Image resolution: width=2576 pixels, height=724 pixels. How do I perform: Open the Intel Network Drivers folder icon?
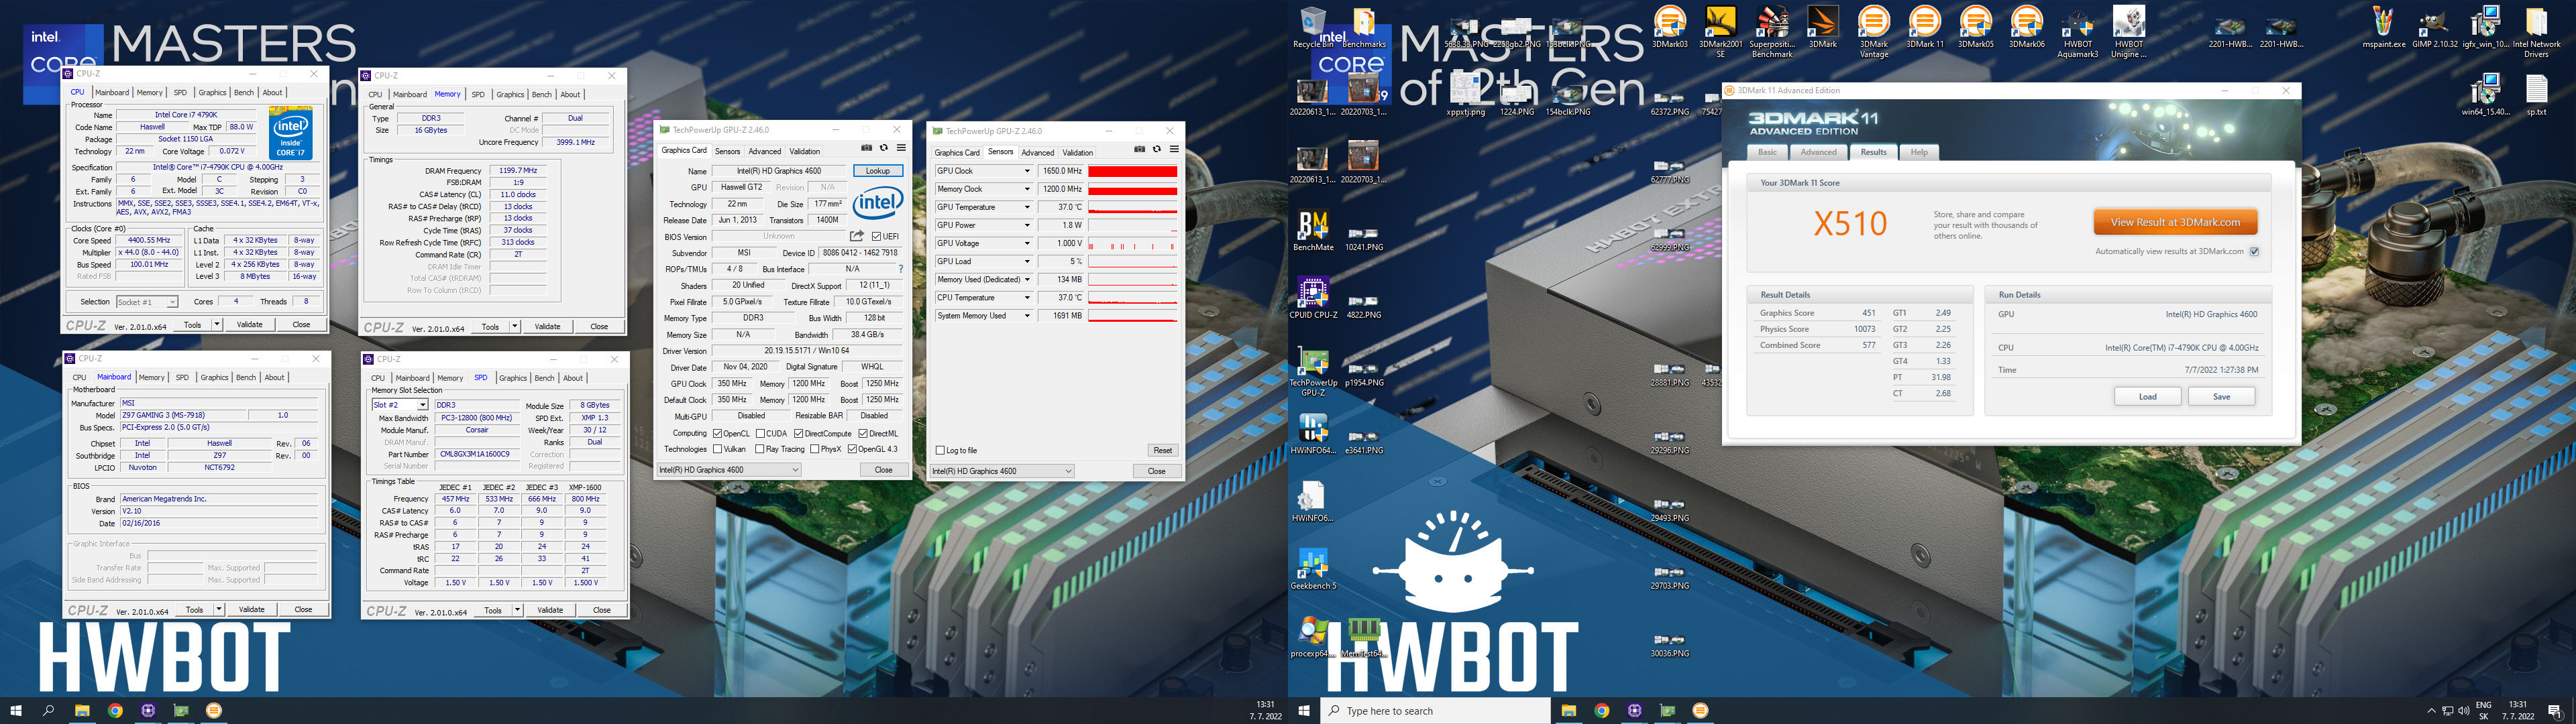coord(2536,32)
